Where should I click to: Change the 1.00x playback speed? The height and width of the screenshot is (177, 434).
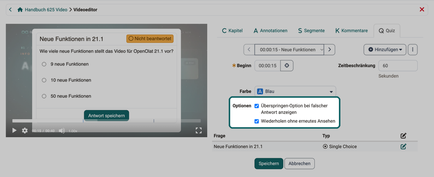point(73,131)
